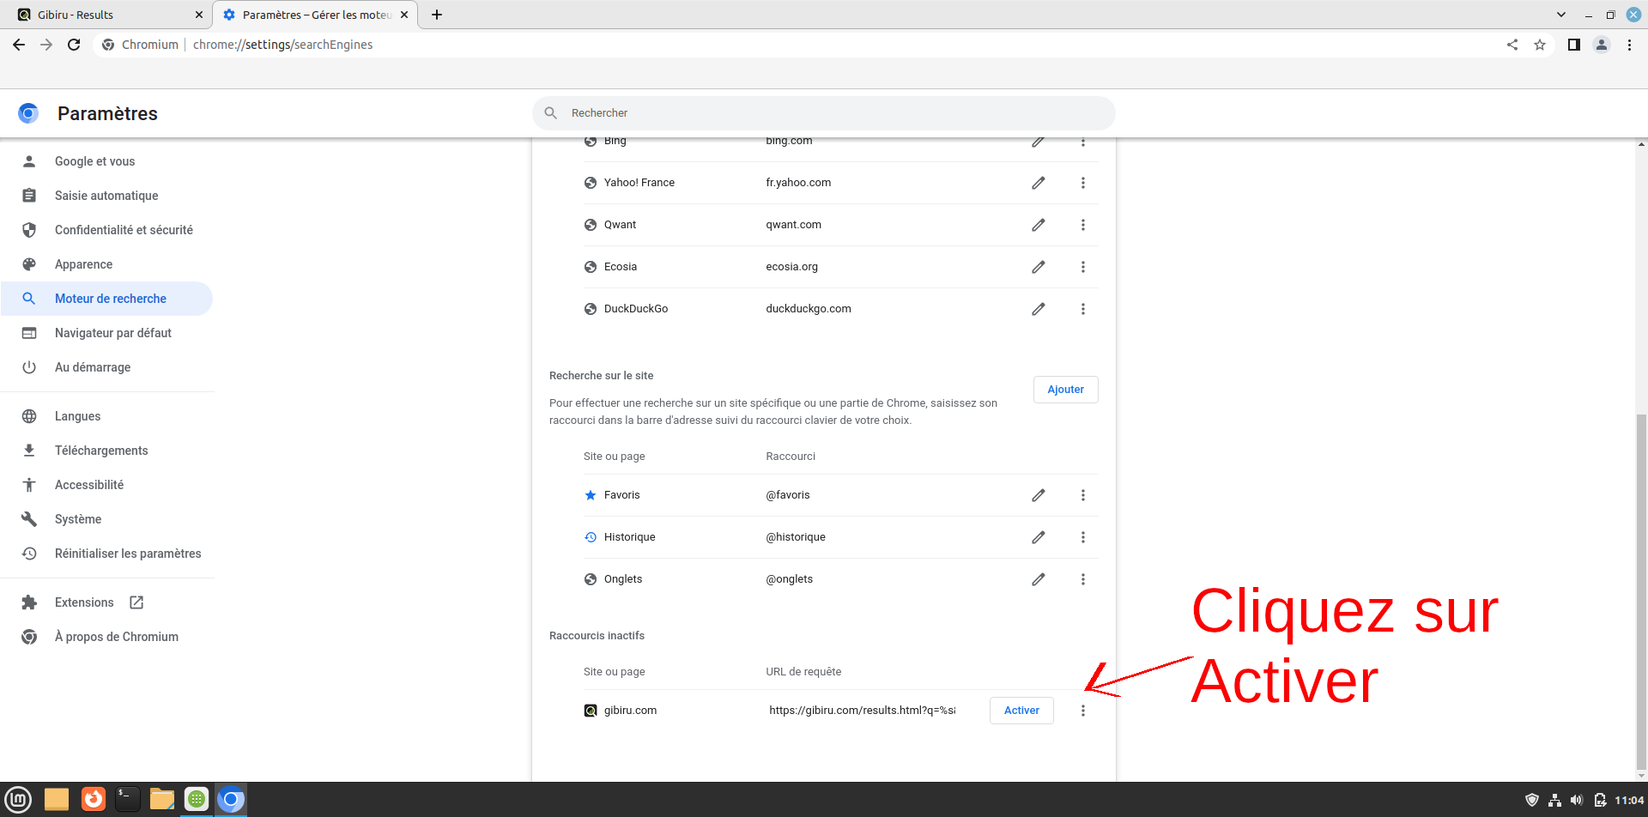
Task: Select Confidentialité et sécurité in the sidebar
Action: (124, 230)
